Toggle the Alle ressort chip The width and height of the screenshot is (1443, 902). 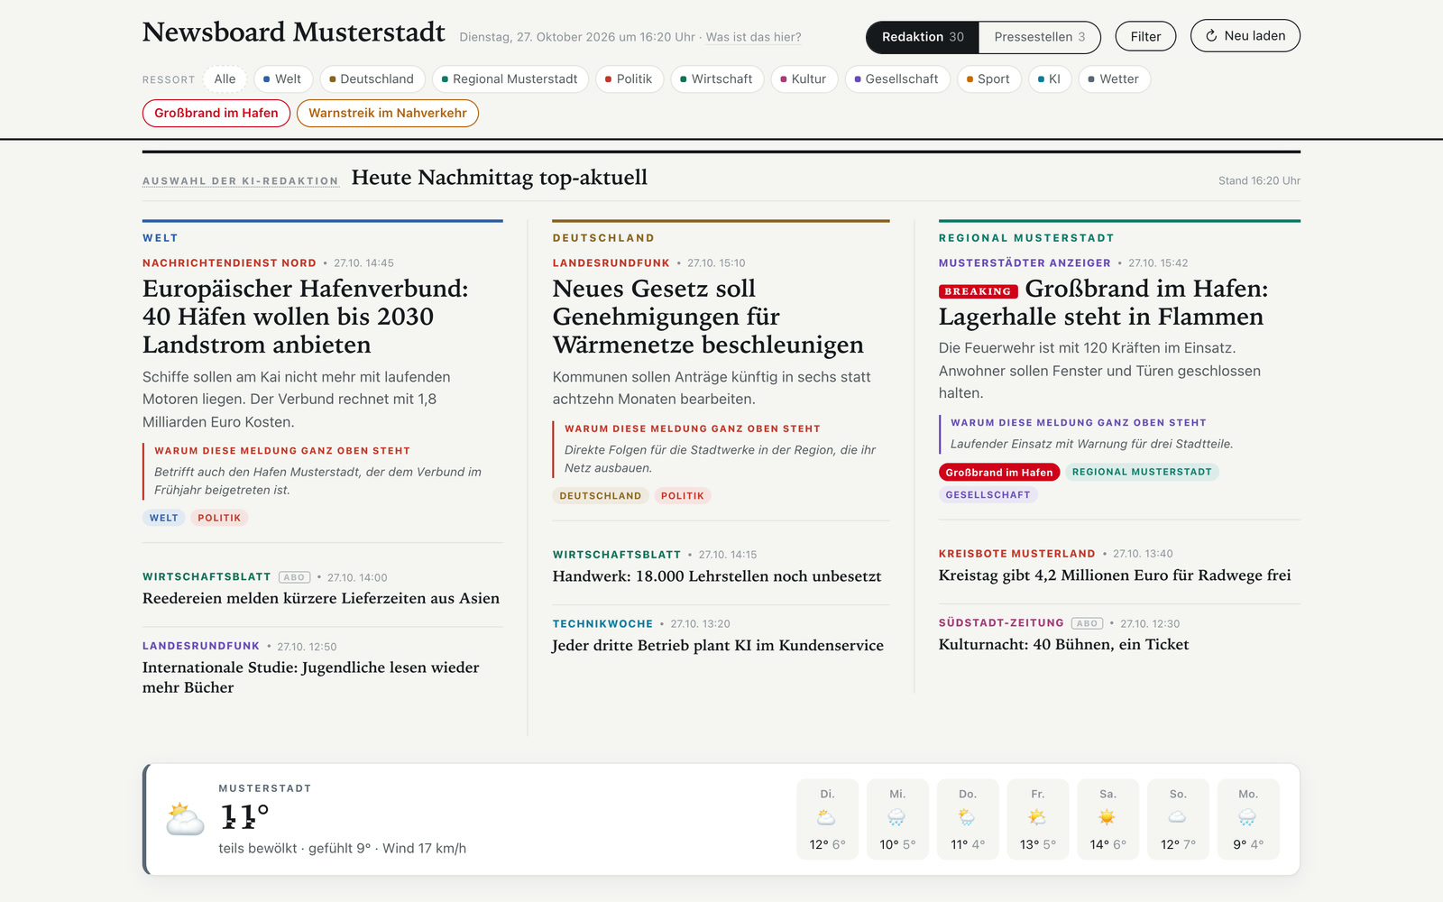point(225,79)
